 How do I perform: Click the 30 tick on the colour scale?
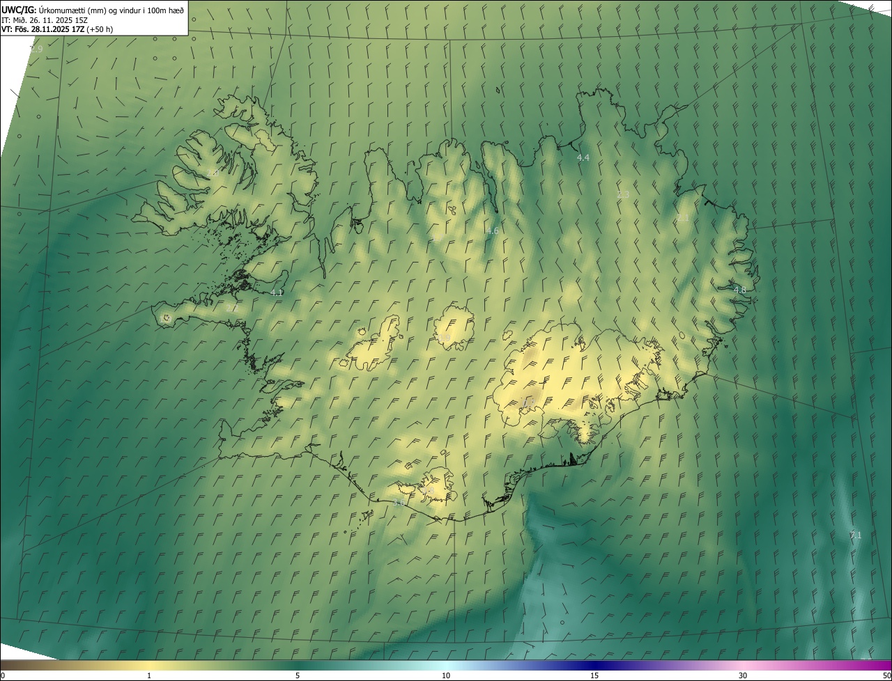click(x=743, y=676)
